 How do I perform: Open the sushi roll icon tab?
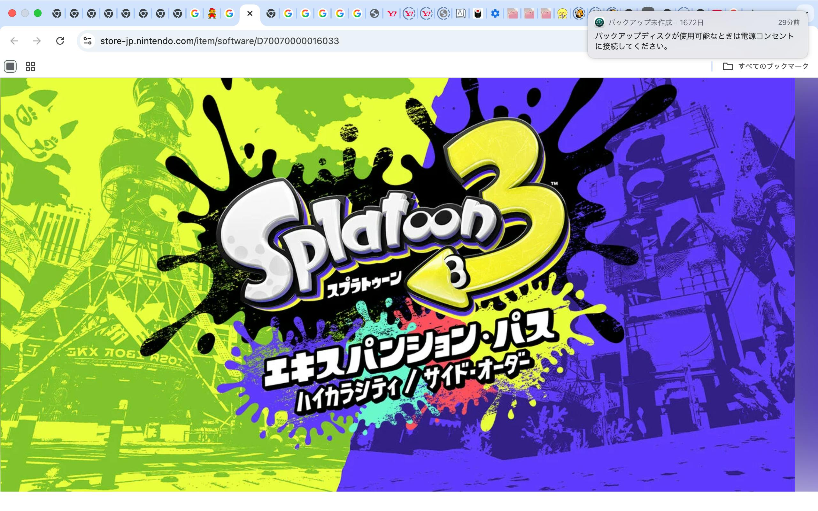point(478,13)
